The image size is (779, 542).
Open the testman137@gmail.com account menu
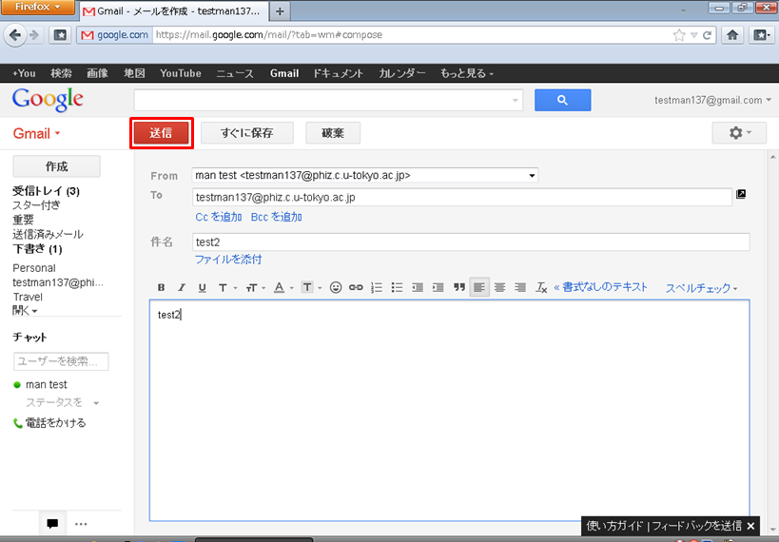click(713, 100)
